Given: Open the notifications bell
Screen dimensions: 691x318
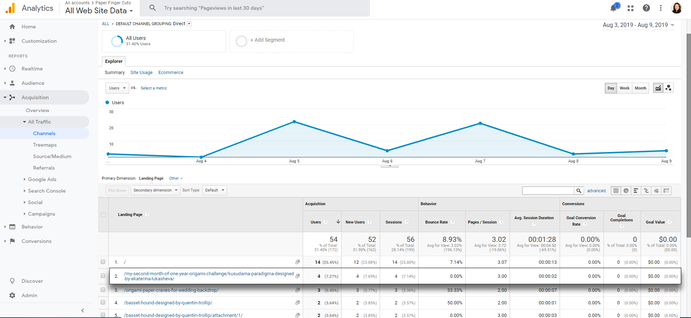Looking at the screenshot, I should tap(613, 8).
